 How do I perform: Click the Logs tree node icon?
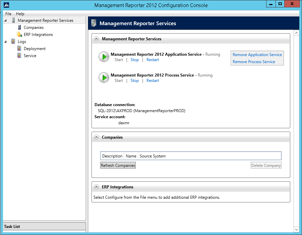(13, 42)
